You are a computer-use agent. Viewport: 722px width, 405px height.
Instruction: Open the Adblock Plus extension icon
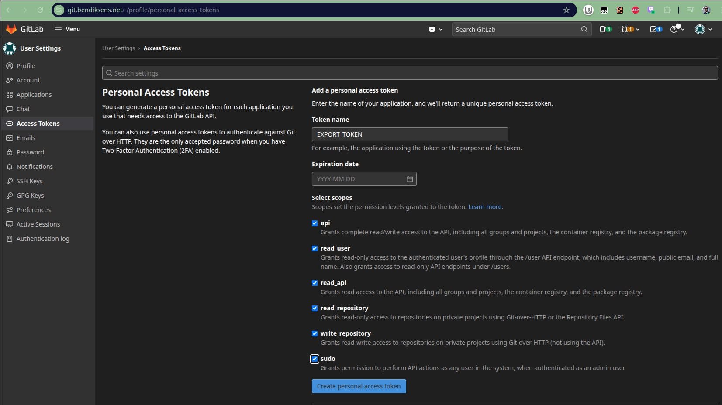point(636,10)
